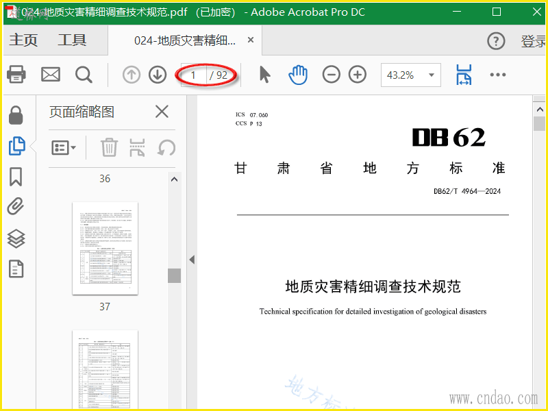The height and width of the screenshot is (411, 548).
Task: Open the Bookmarks sidebar panel
Action: click(x=16, y=177)
